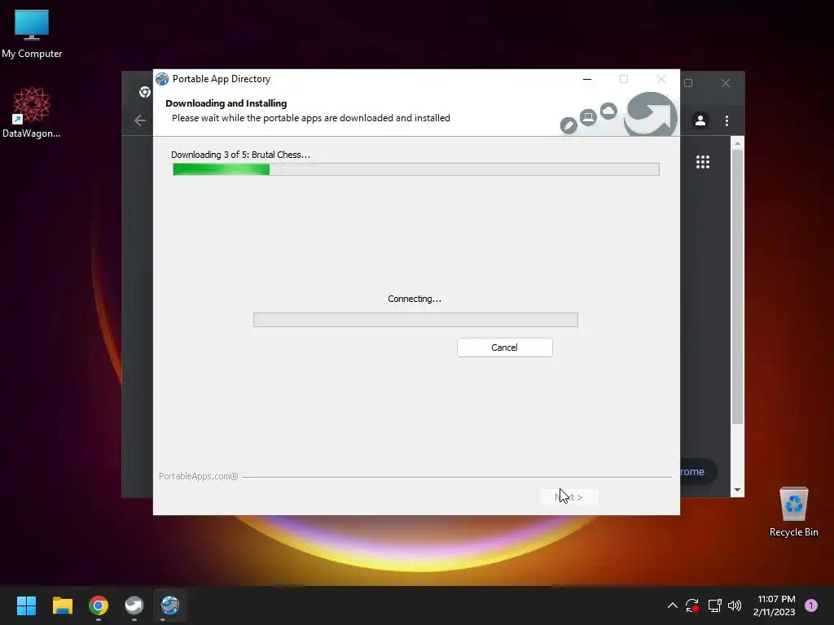The height and width of the screenshot is (625, 834).
Task: Click the scrollbar down arrow in Chrome
Action: (737, 490)
